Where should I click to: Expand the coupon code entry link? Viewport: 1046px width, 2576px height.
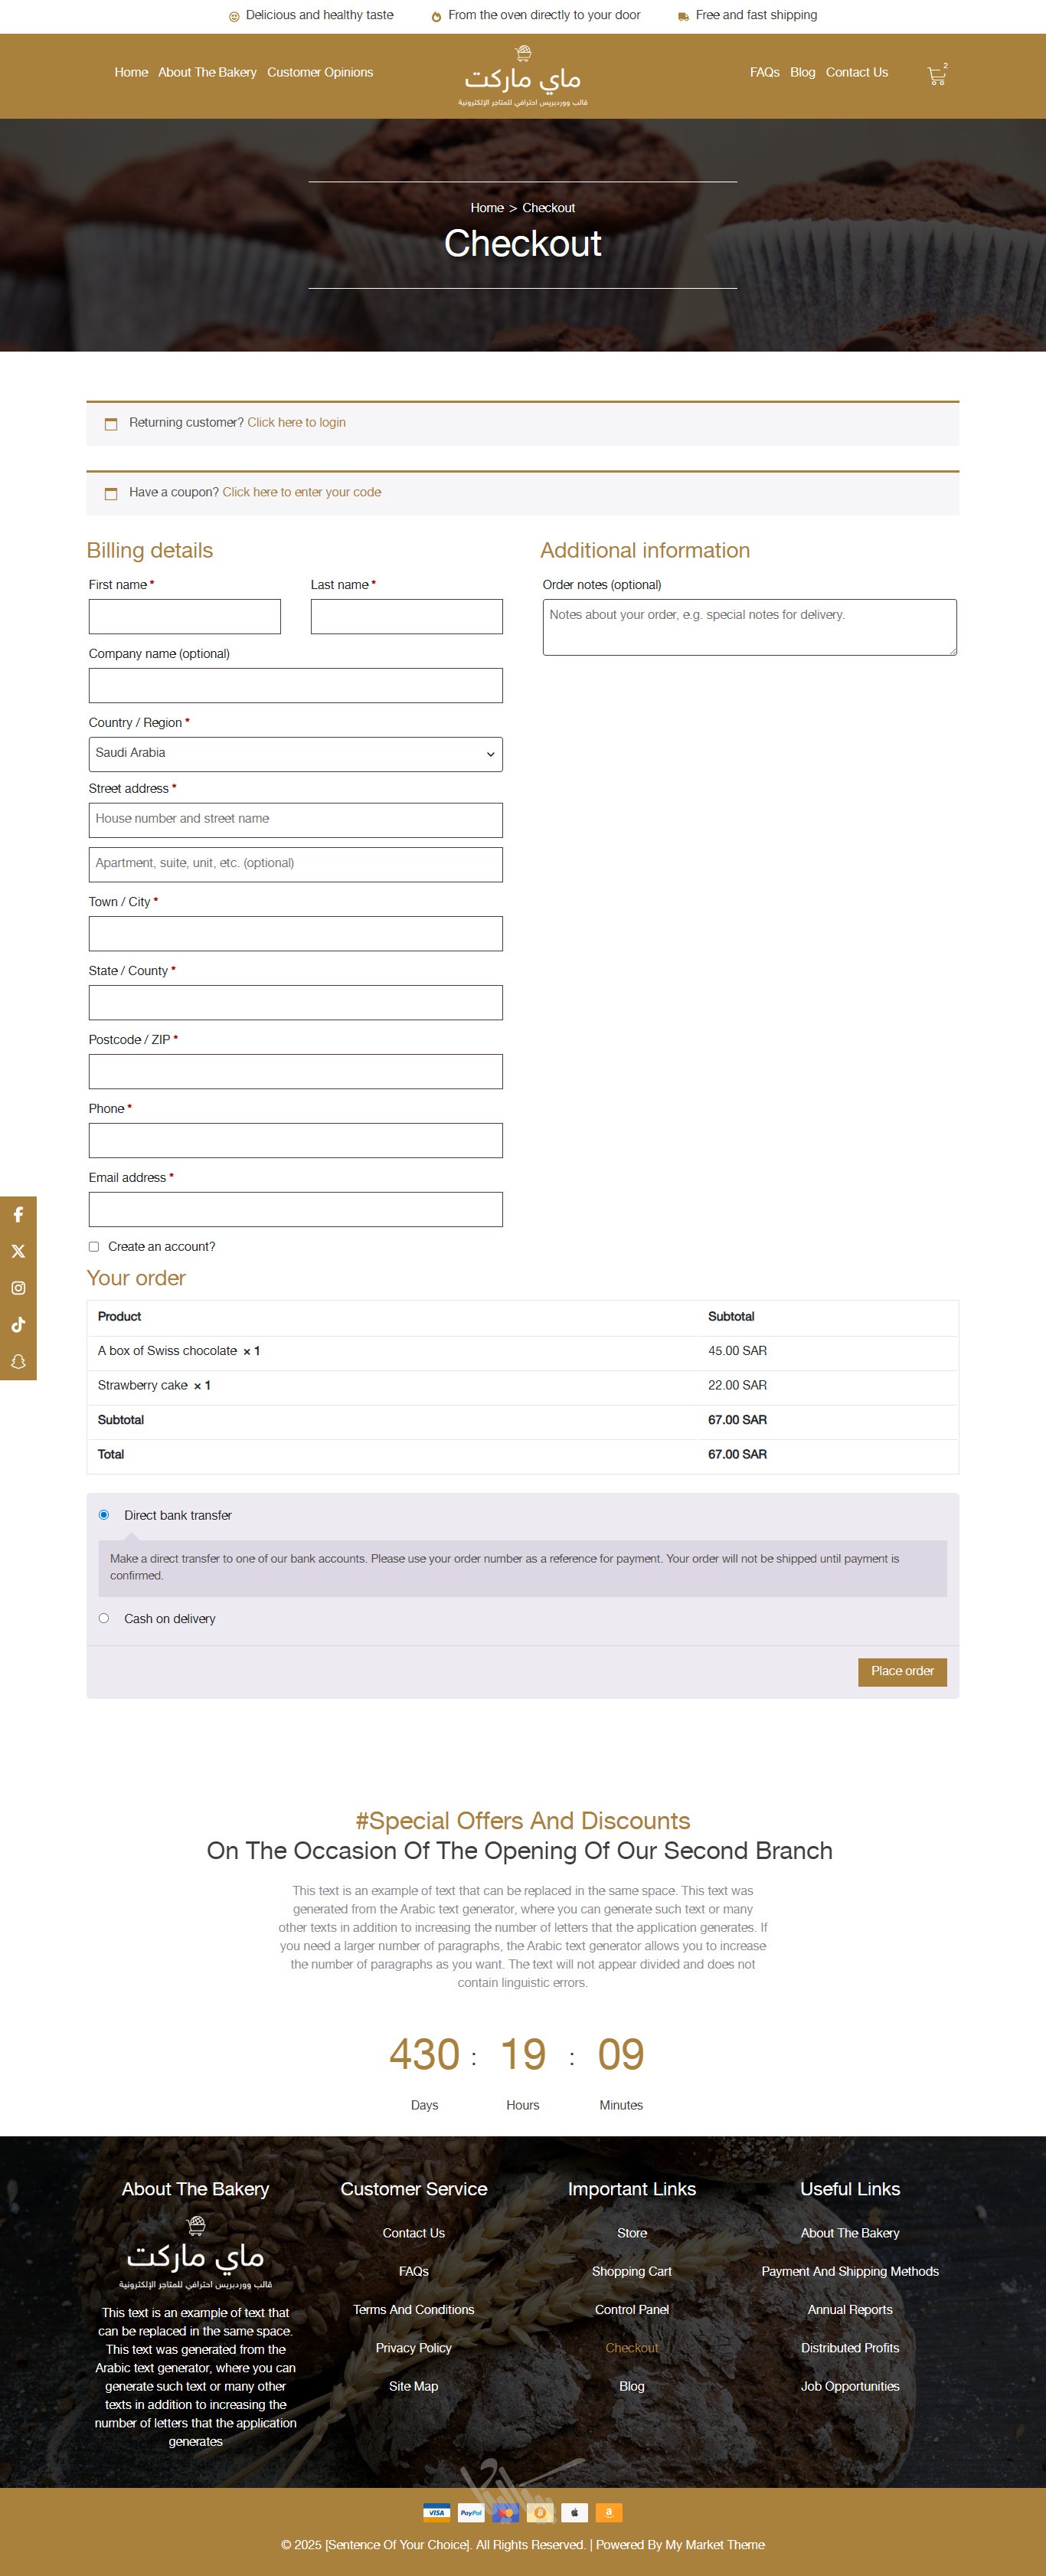pyautogui.click(x=301, y=492)
